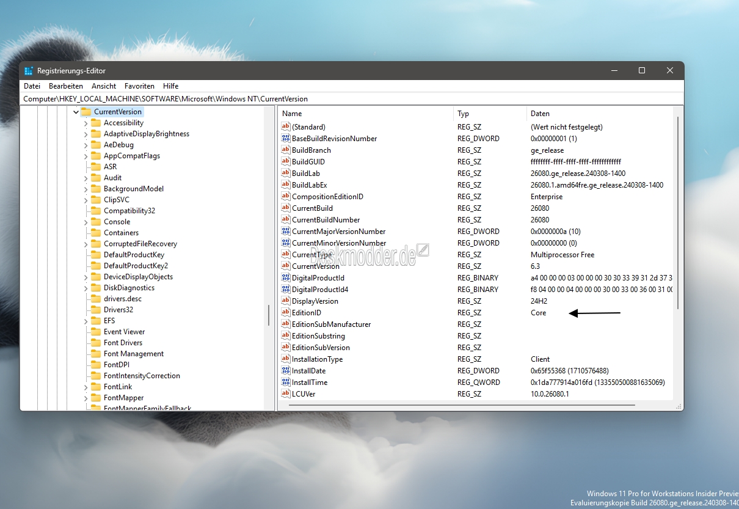Screen dimensions: 739x509
Task: Expand the DeviceDisplayObjects key
Action: 86,277
